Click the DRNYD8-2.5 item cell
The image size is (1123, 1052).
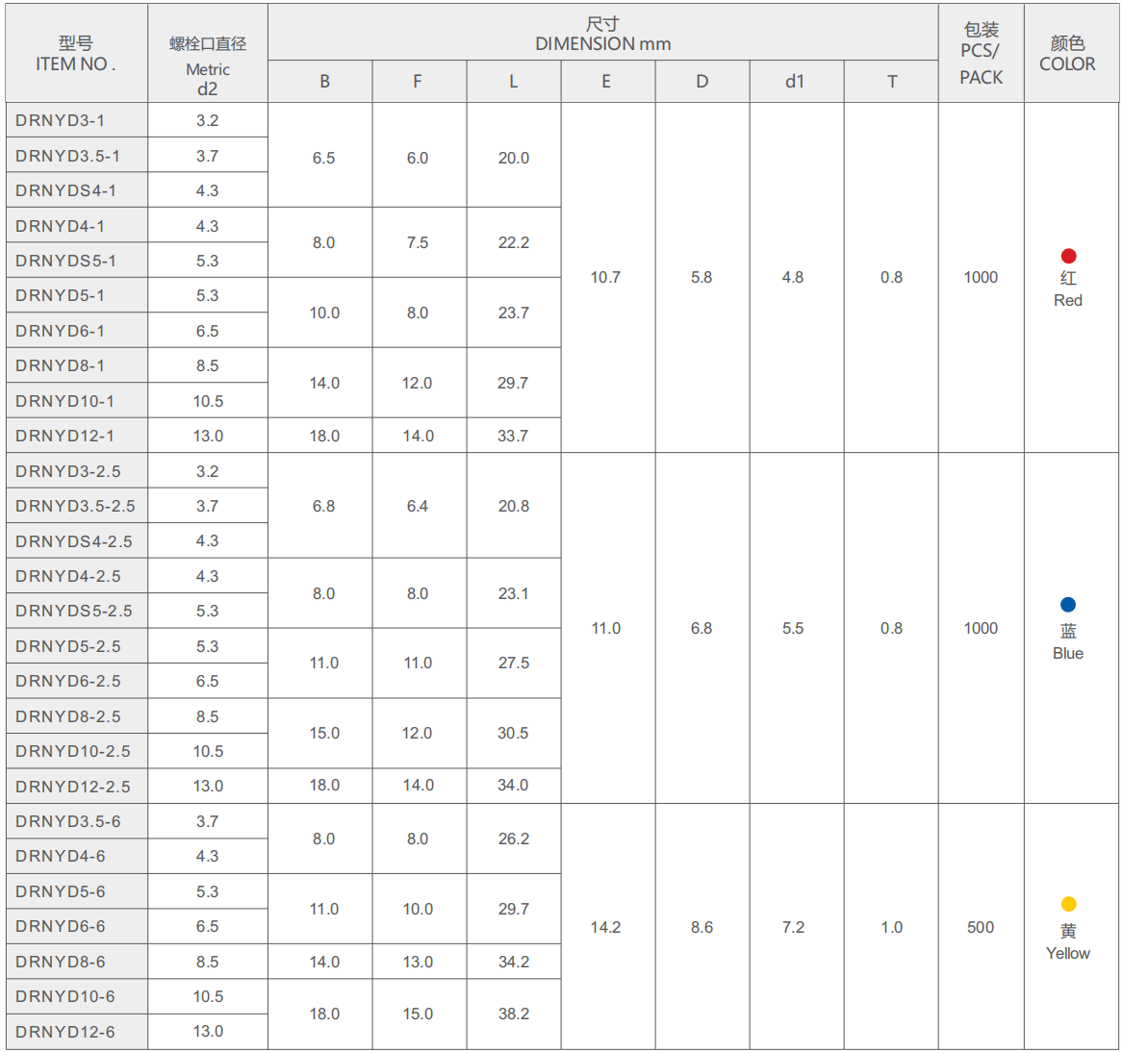click(x=68, y=716)
